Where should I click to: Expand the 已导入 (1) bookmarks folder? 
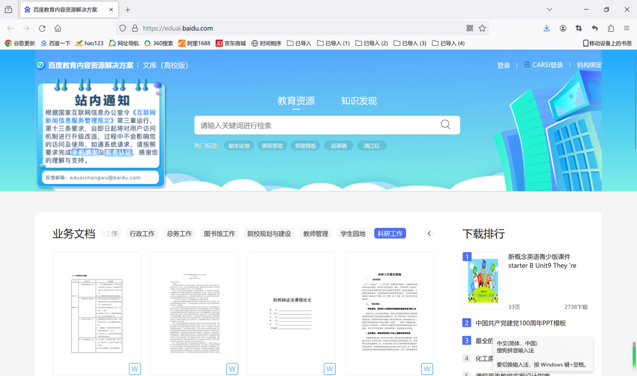[x=333, y=43]
